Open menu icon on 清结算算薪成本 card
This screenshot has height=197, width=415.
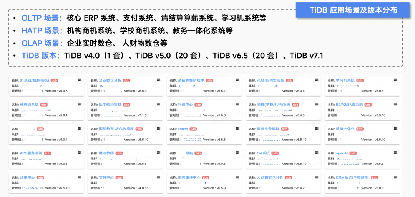(x=237, y=80)
